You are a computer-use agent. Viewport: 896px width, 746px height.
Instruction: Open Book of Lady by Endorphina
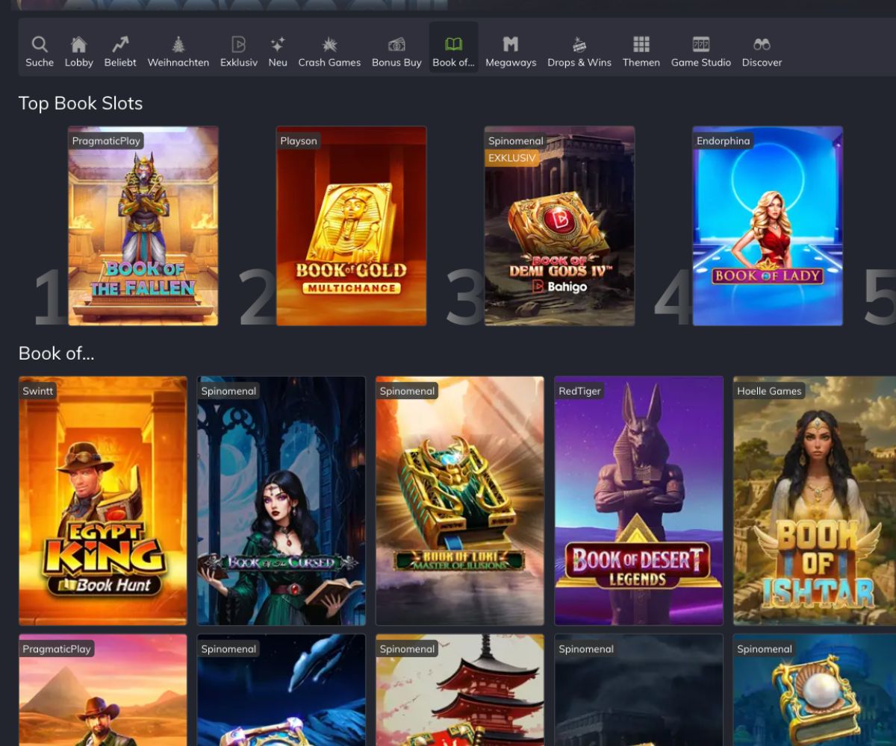click(x=768, y=226)
